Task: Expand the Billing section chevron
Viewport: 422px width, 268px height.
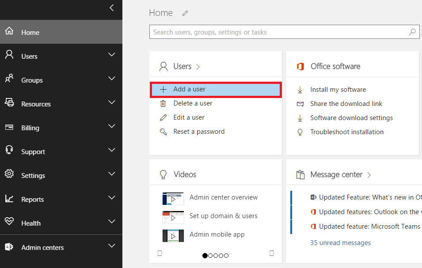Action: click(x=111, y=126)
